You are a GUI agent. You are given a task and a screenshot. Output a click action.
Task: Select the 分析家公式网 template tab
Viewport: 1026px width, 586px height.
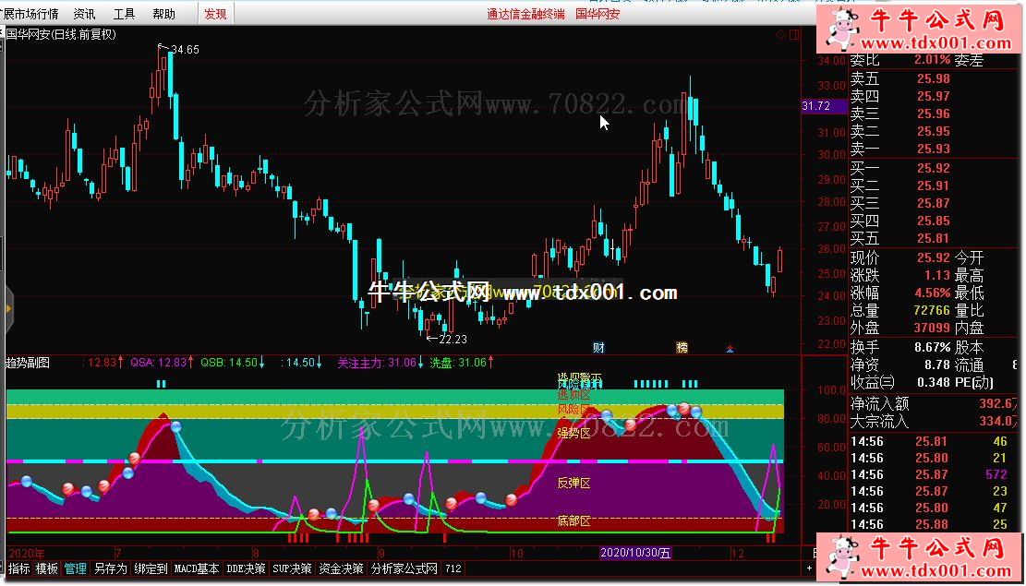[404, 569]
